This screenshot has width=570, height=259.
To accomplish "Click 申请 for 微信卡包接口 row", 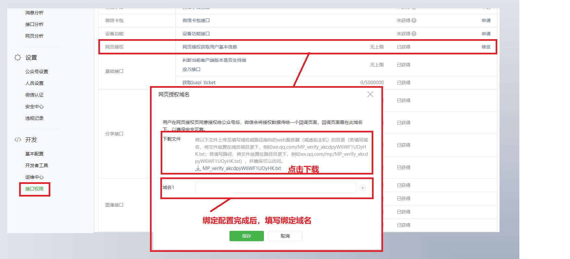I will (x=486, y=20).
